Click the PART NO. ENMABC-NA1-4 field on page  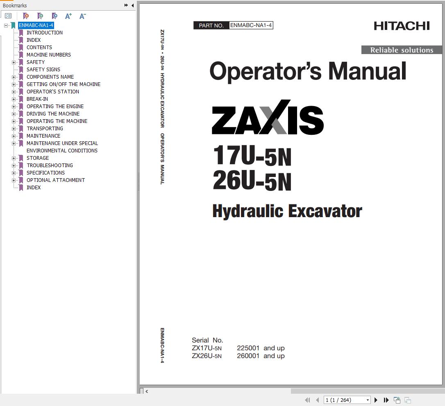coord(233,25)
